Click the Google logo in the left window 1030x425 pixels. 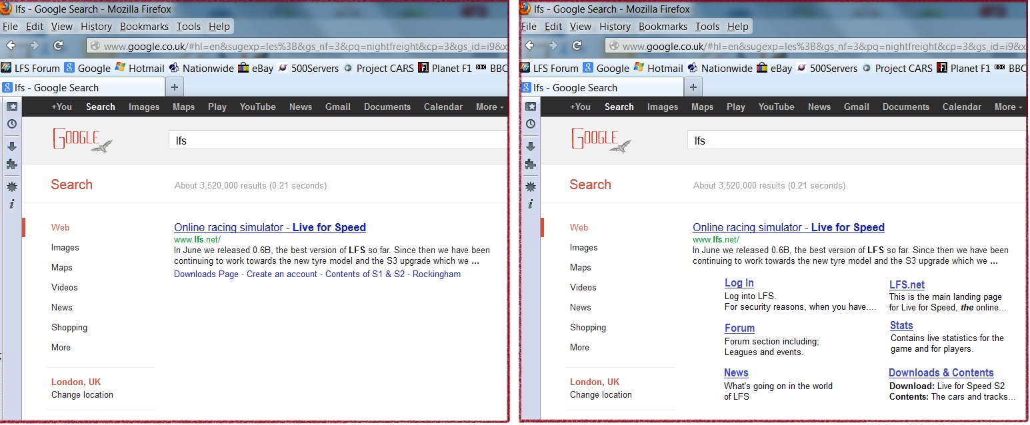coord(81,140)
